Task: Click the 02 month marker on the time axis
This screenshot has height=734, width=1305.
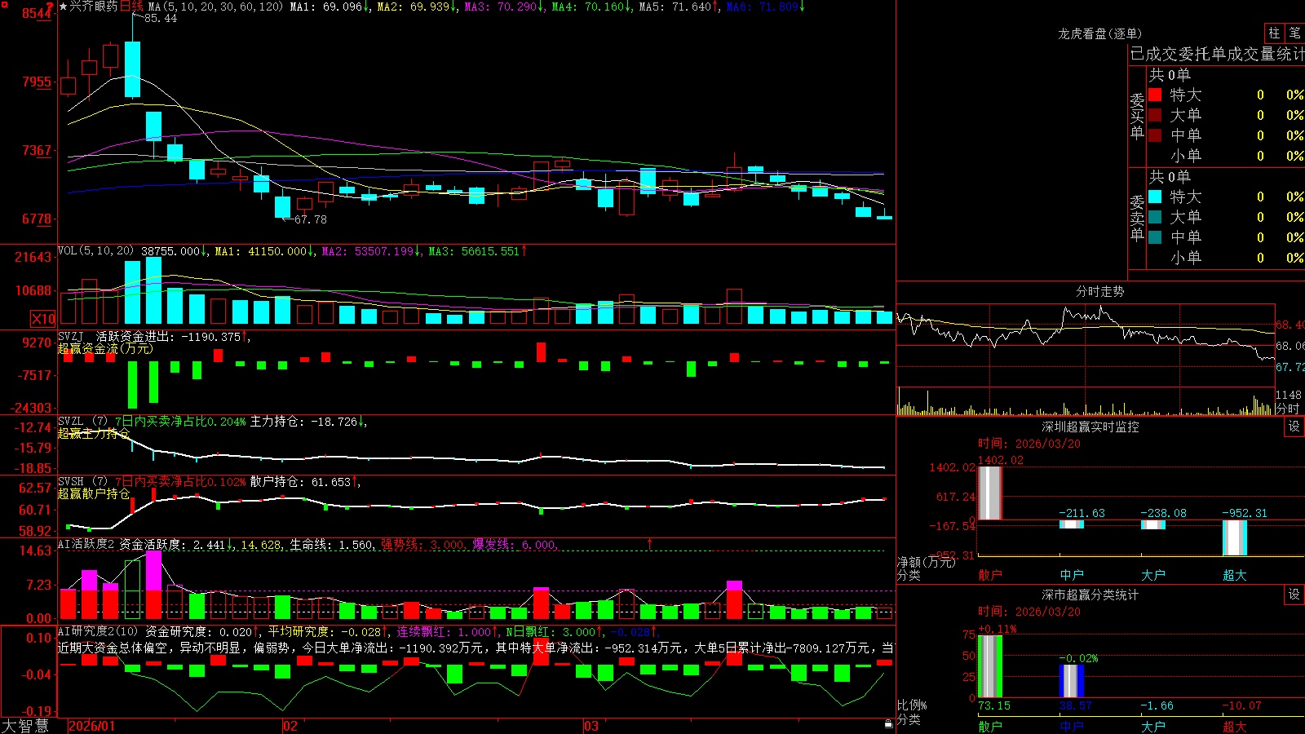Action: point(290,726)
